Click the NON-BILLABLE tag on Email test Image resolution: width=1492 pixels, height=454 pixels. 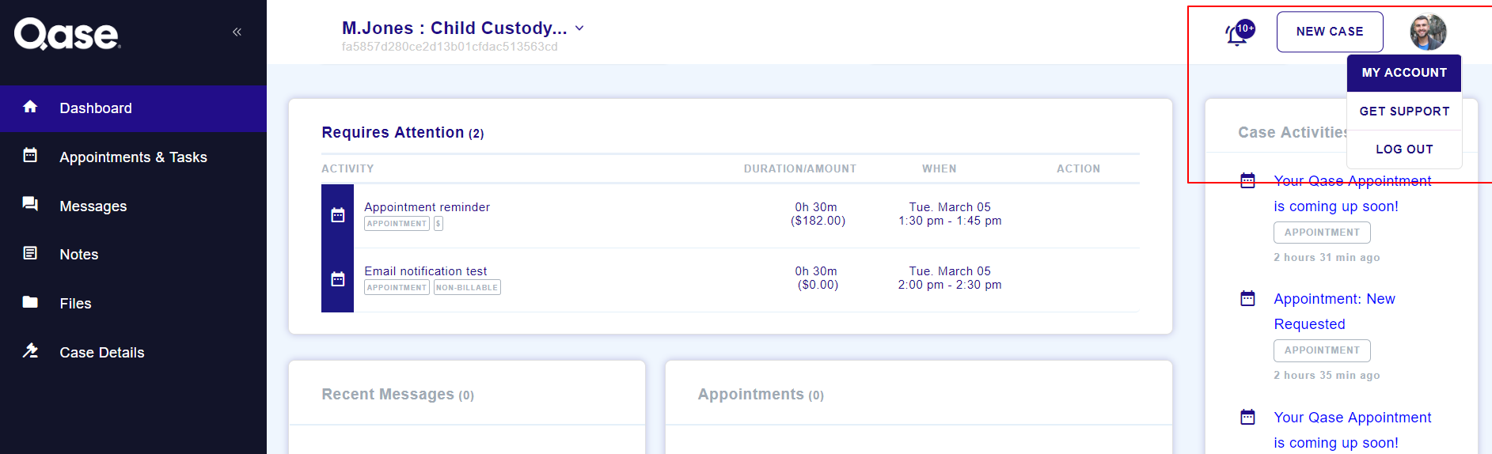(467, 288)
